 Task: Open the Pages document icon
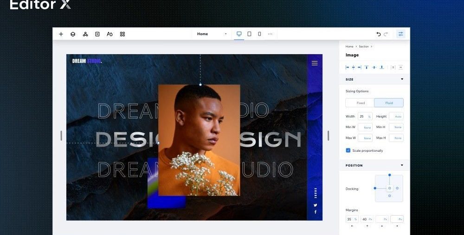pos(97,34)
